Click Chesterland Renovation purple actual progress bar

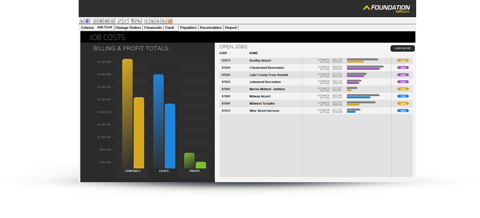[363, 69]
